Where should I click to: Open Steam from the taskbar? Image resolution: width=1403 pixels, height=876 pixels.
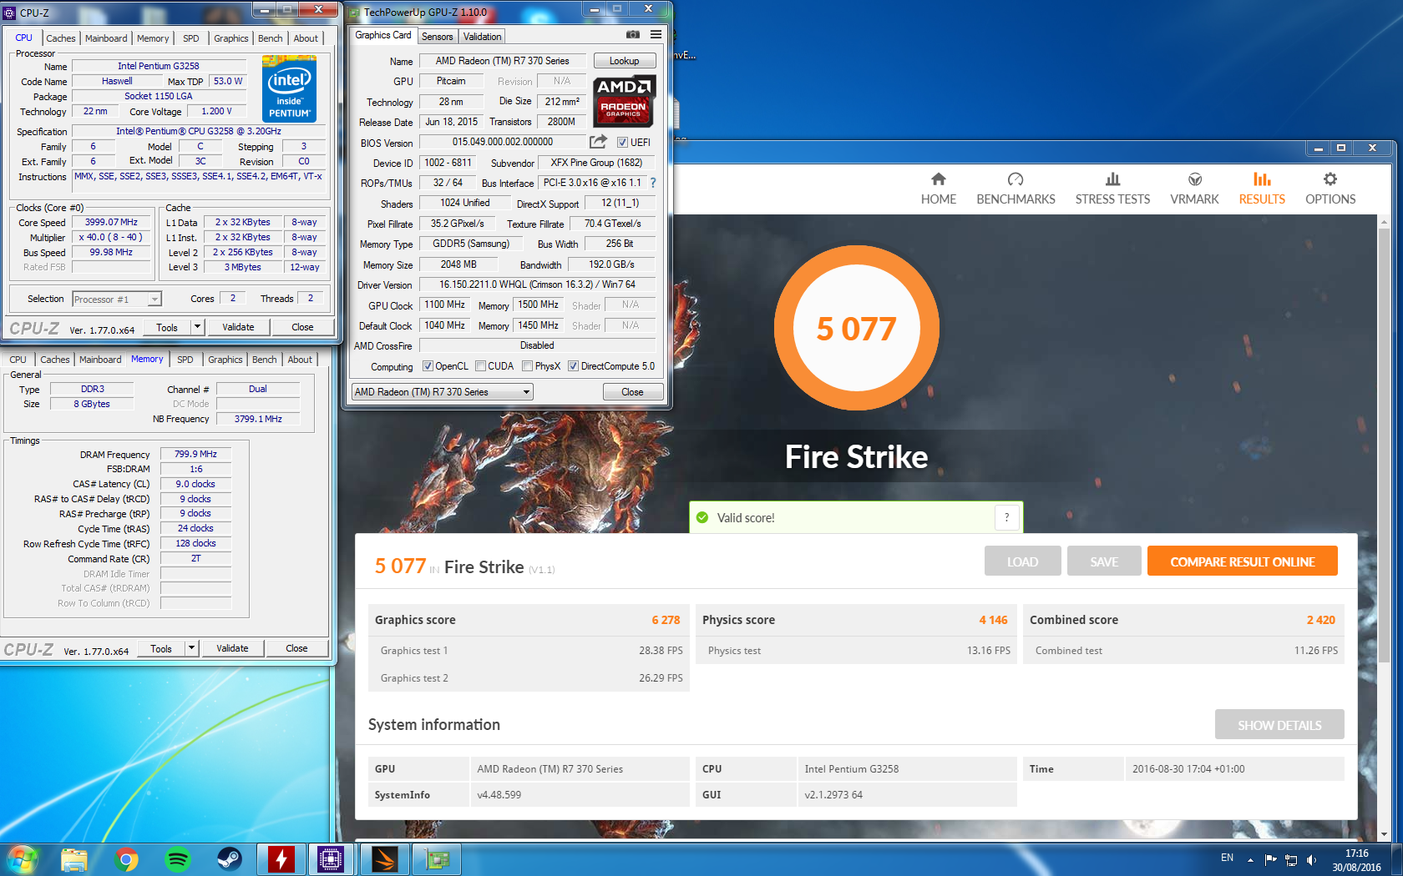(230, 858)
